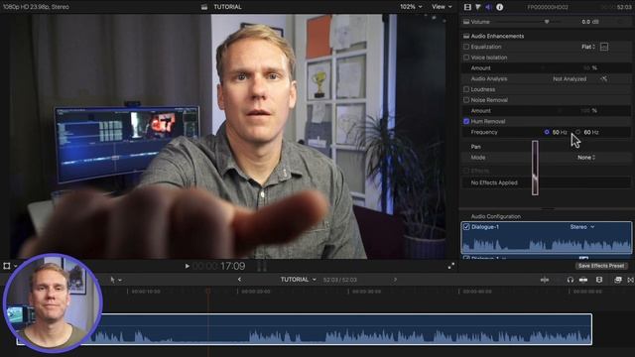Viewport: 635px width, 357px height.
Task: Click the 'No Effects Applied' text
Action: pos(494,182)
